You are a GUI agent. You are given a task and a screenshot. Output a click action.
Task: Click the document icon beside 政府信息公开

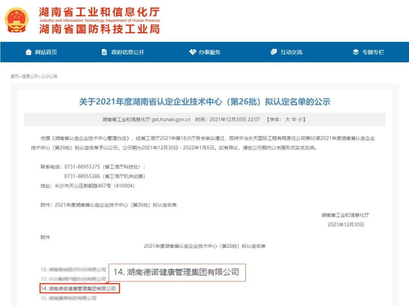(x=105, y=52)
